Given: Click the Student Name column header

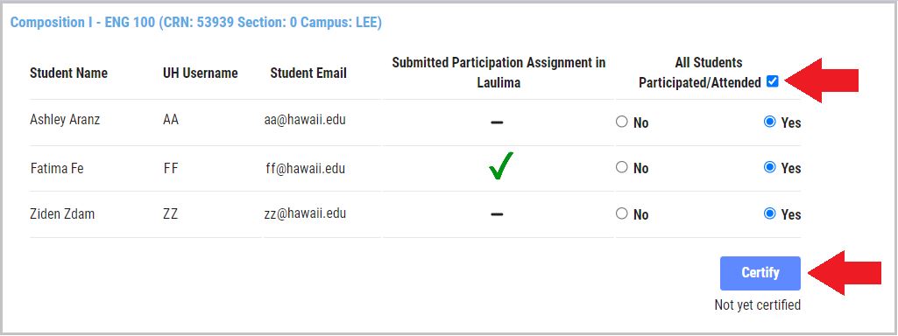Looking at the screenshot, I should 68,73.
